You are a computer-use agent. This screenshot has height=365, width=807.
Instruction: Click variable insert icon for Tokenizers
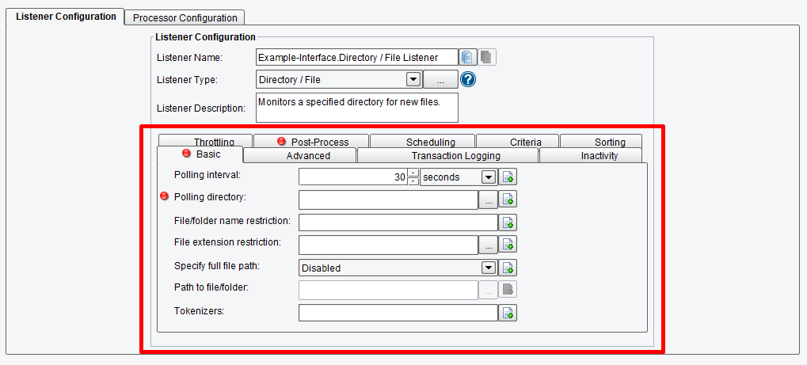508,313
